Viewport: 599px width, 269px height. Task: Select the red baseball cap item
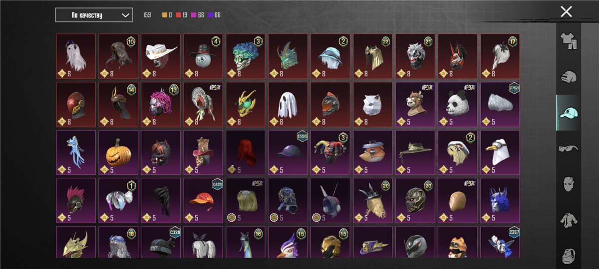(203, 200)
